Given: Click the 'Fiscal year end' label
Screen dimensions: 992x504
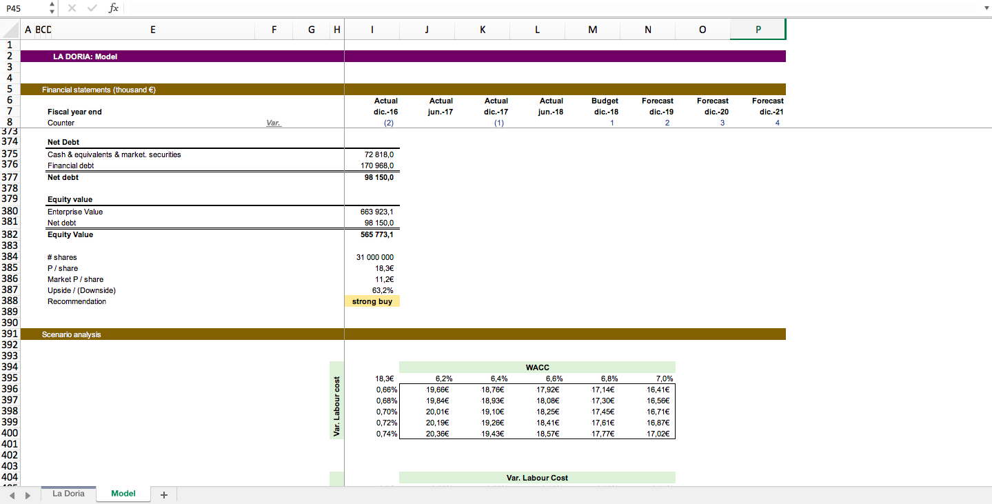Looking at the screenshot, I should click(74, 112).
